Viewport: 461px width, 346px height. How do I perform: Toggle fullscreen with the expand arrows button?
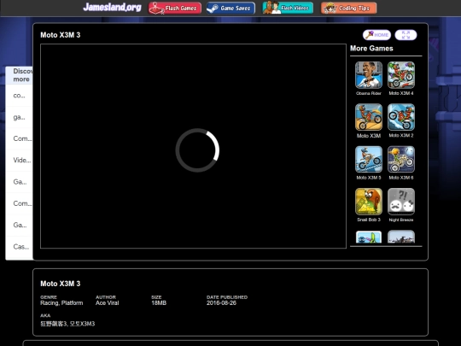[x=406, y=35]
